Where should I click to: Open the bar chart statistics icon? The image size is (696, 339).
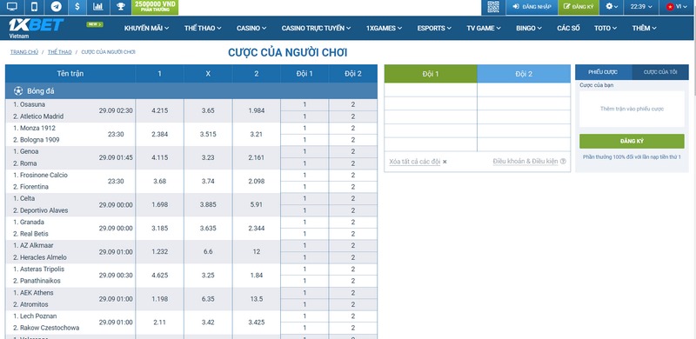point(98,7)
